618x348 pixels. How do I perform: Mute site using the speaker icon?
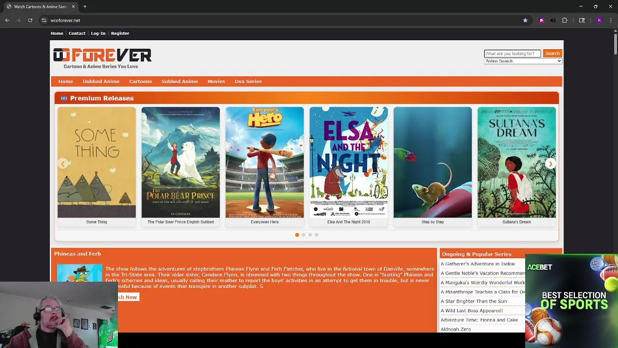(553, 20)
